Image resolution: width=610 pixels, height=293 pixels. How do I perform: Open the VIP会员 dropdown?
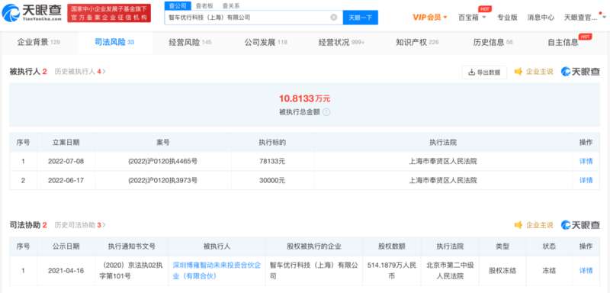(430, 17)
